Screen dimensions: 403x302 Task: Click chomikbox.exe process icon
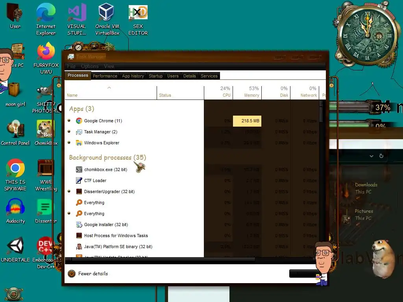(x=79, y=169)
